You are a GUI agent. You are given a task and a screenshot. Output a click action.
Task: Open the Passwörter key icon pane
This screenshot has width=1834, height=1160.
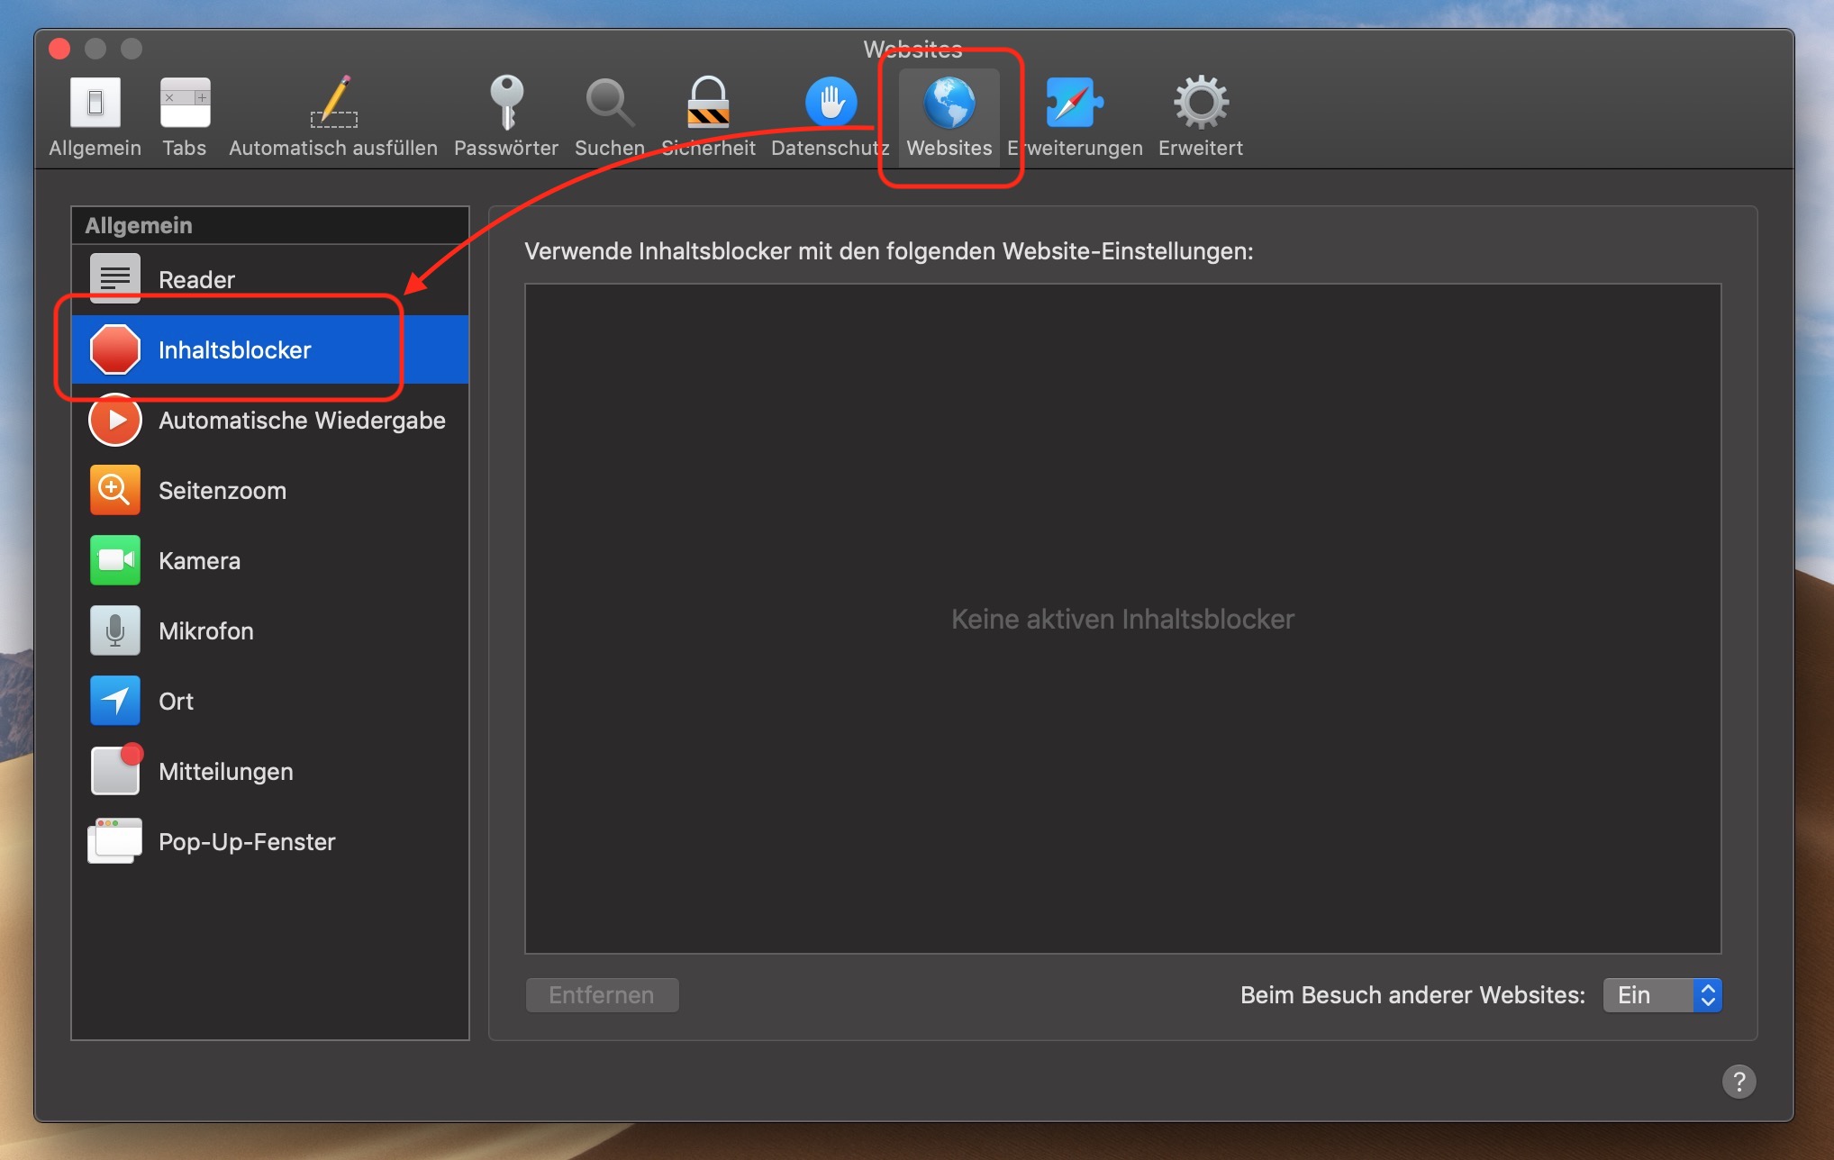click(506, 117)
